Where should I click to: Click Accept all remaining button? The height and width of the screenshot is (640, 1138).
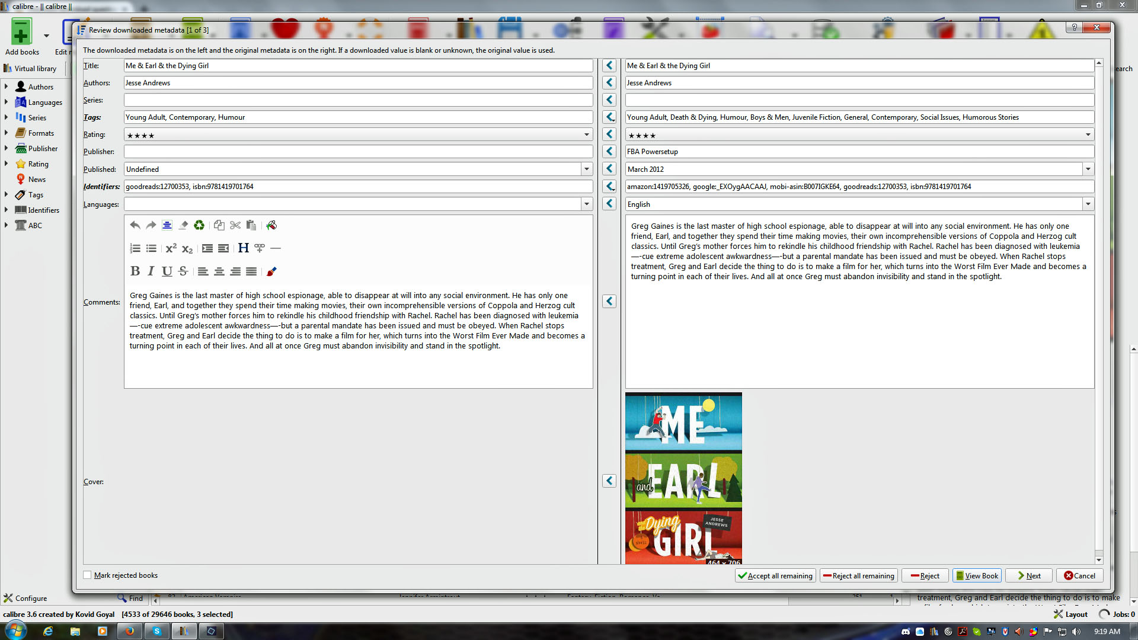[775, 575]
